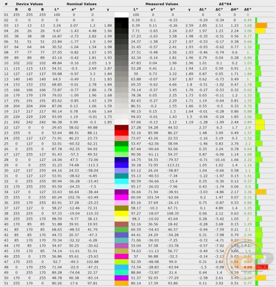Click ΔL* value '-3.03' in row 34
The height and width of the screenshot is (287, 276).
(x=203, y=192)
